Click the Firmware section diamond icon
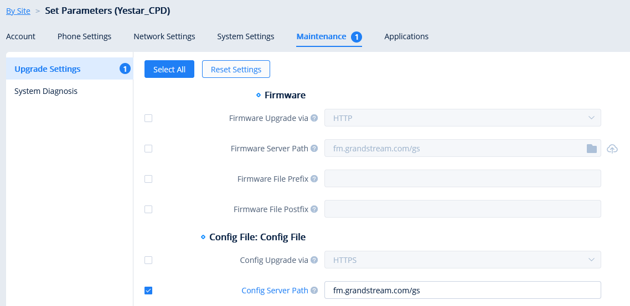Viewport: 630px width, 306px height. click(259, 96)
